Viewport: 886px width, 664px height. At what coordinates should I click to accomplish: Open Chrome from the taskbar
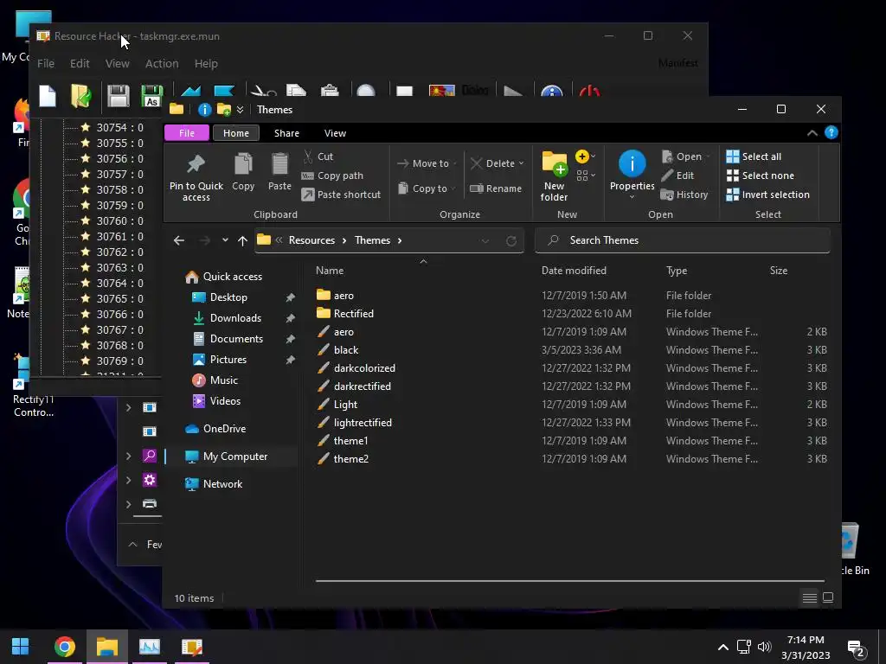pos(64,647)
